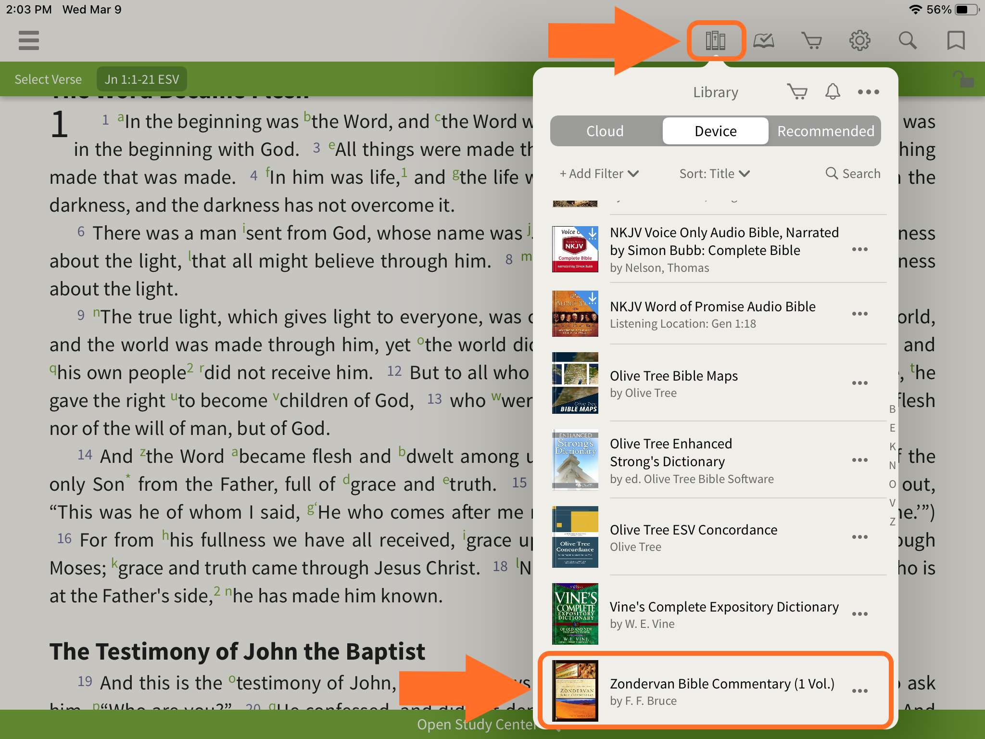The image size is (985, 739).
Task: Open the reading plans icon
Action: click(764, 40)
